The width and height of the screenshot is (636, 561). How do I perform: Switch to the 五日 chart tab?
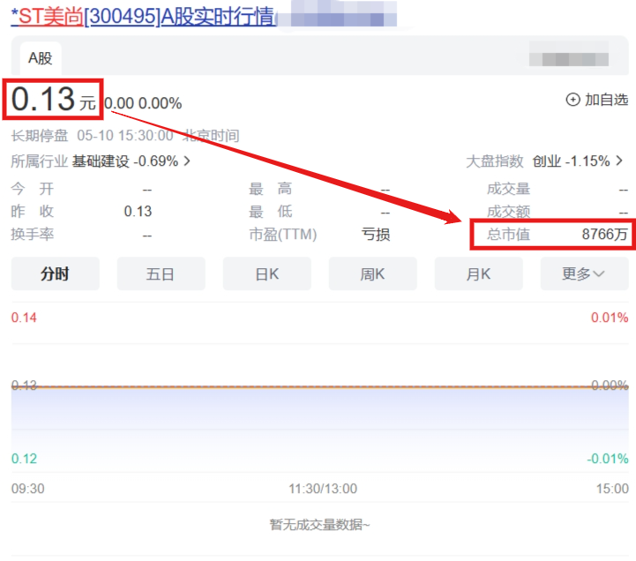tap(161, 273)
